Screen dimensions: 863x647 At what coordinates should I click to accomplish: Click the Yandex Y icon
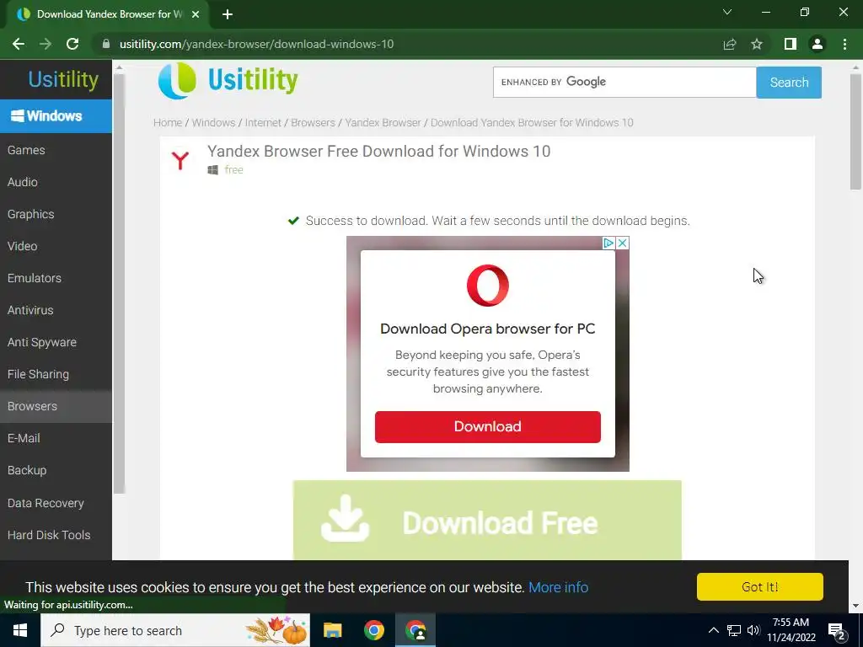coord(180,160)
